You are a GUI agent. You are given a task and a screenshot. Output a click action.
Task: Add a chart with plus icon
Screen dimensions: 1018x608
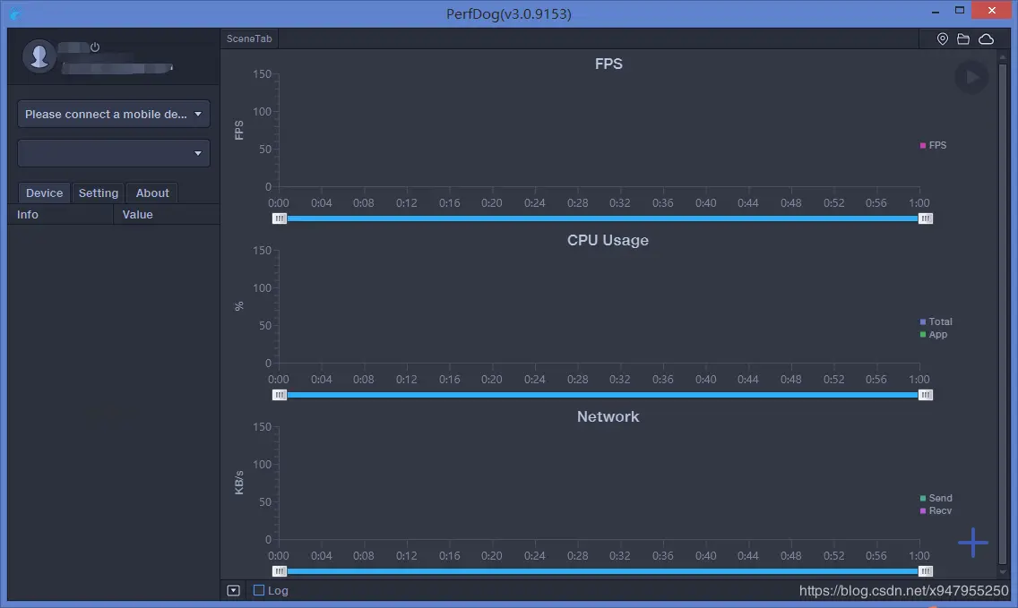972,543
